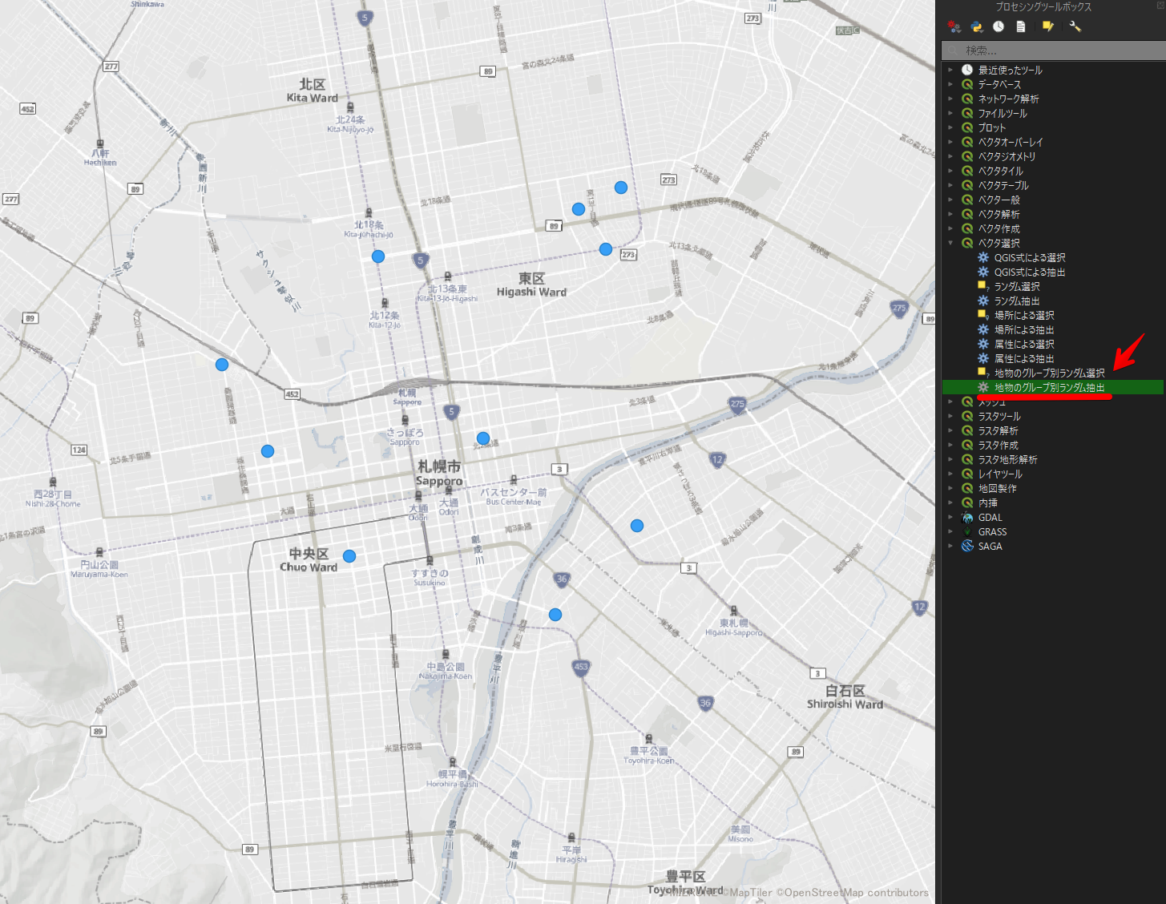Screen dimensions: 1166x904
Task: Click the yellow icon beside ランダム選択
Action: 982,286
